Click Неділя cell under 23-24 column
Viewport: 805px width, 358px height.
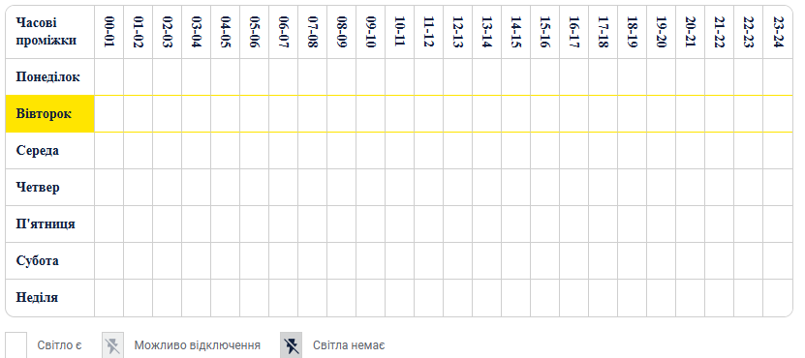pyautogui.click(x=778, y=298)
